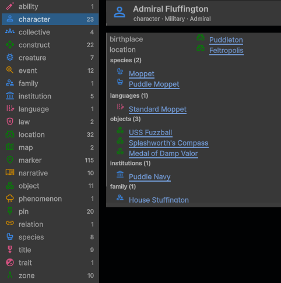Click the species icon in sidebar
Screen dimensions: 281x283
pyautogui.click(x=10, y=237)
